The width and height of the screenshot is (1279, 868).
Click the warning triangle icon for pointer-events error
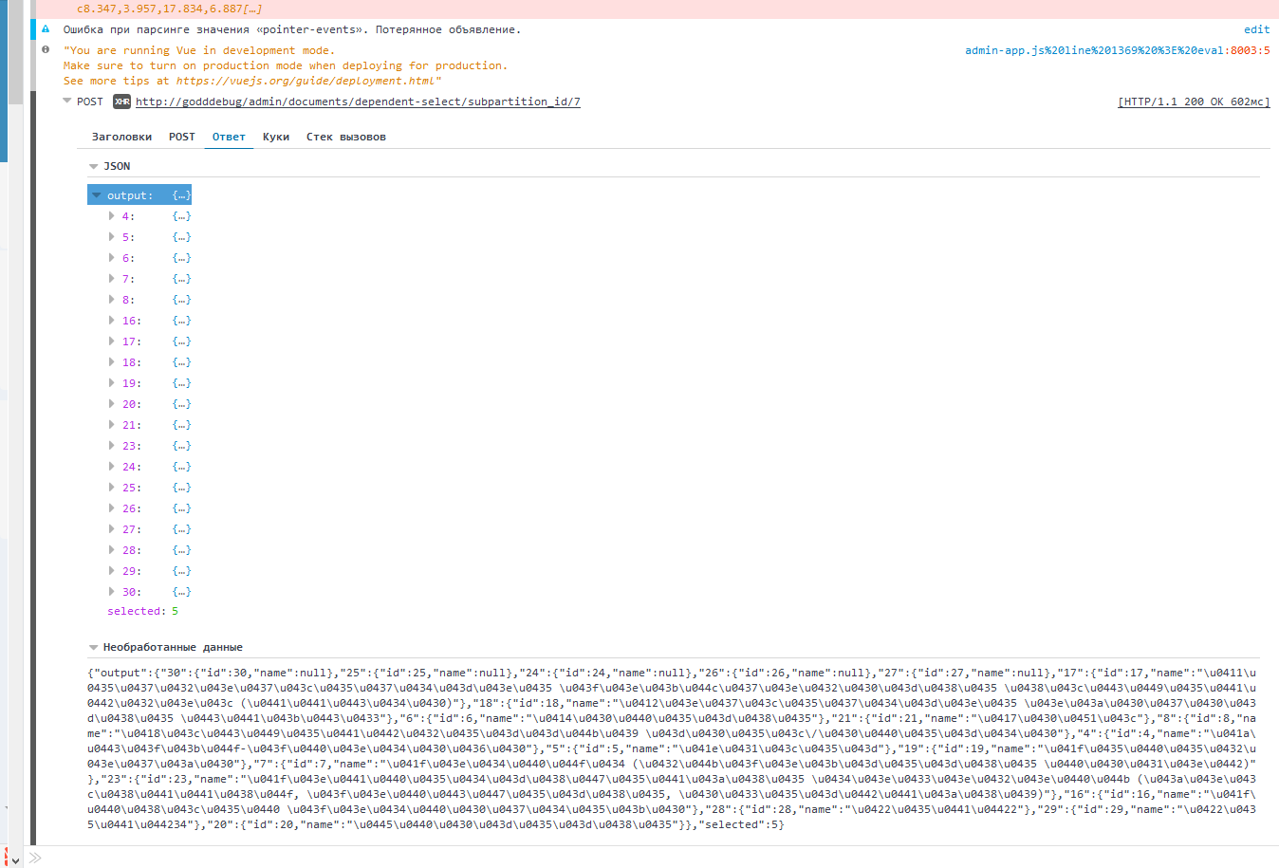[46, 29]
